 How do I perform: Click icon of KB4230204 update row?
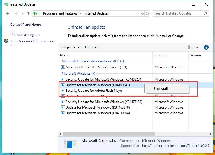63,113
